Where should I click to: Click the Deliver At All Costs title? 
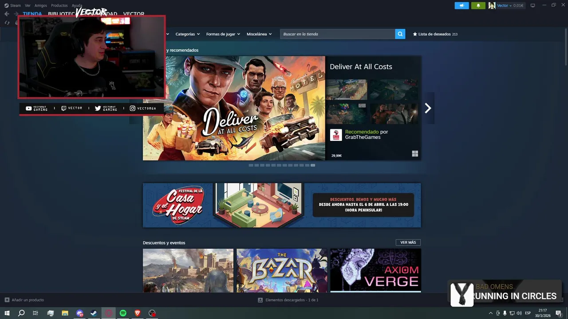361,66
